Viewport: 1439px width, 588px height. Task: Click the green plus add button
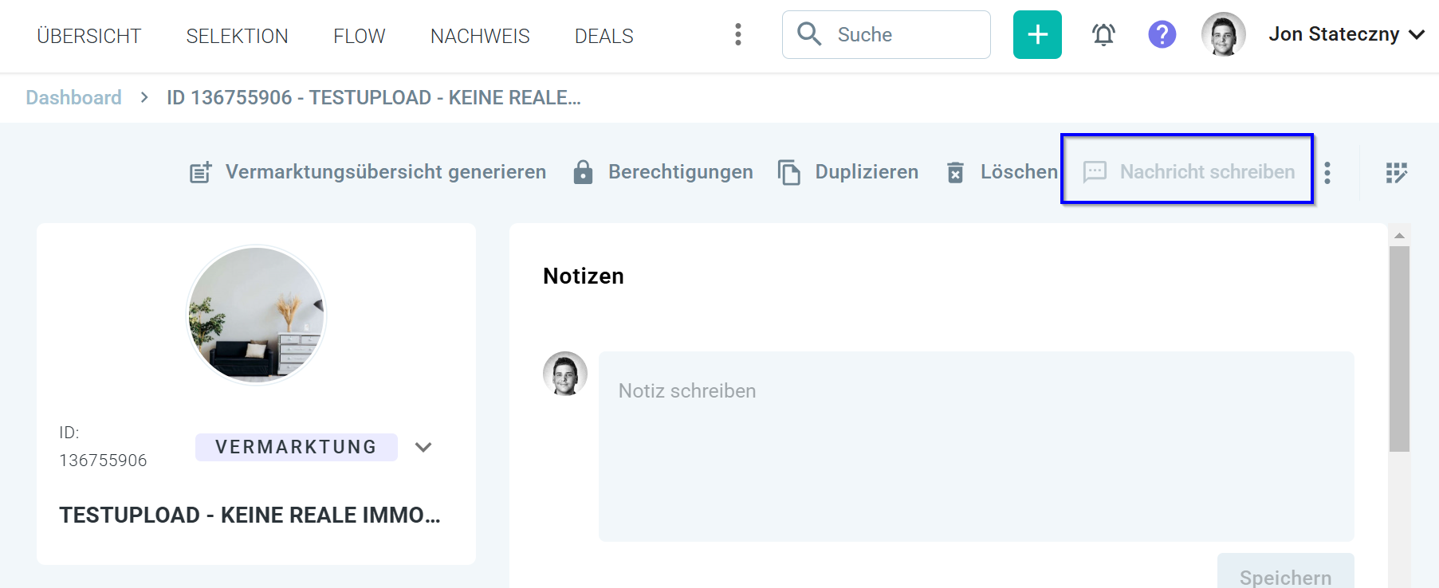1037,34
